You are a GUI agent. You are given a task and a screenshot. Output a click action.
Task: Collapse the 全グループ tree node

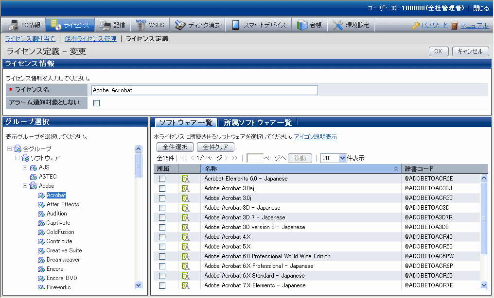point(9,149)
